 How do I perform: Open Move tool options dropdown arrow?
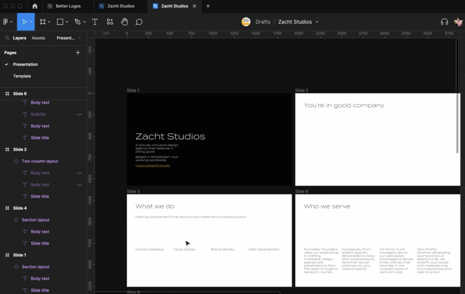pos(31,22)
